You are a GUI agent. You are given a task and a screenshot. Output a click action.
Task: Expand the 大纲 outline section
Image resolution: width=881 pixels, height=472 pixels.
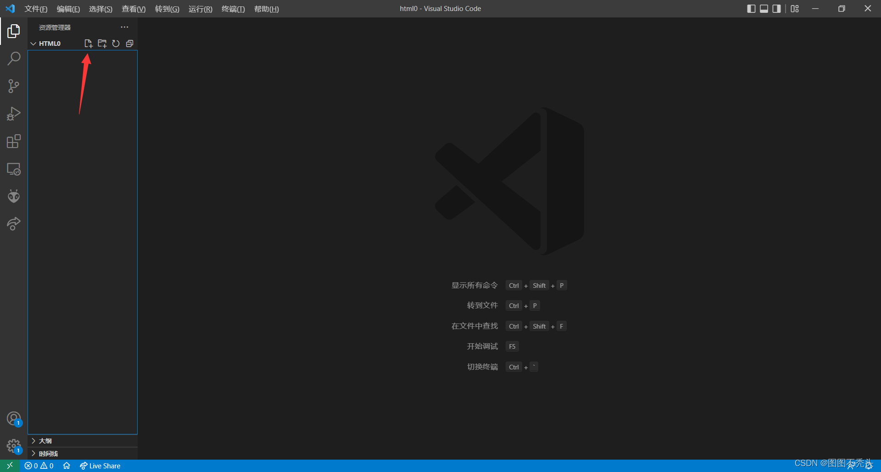click(83, 441)
